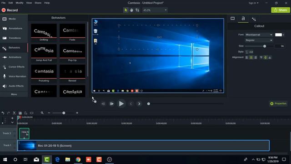Step to next frame

click(x=111, y=104)
